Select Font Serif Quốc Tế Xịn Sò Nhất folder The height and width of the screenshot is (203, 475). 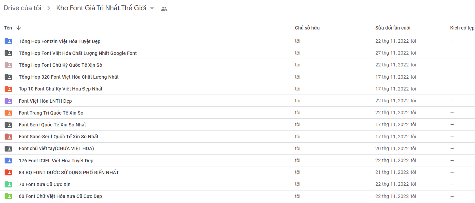point(237,125)
